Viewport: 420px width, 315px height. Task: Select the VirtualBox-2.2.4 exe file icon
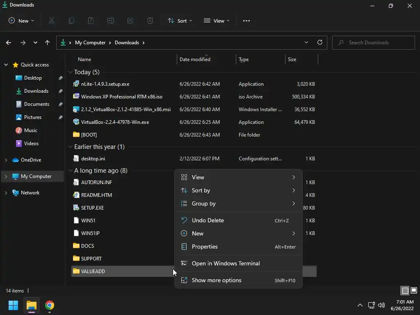coord(76,122)
